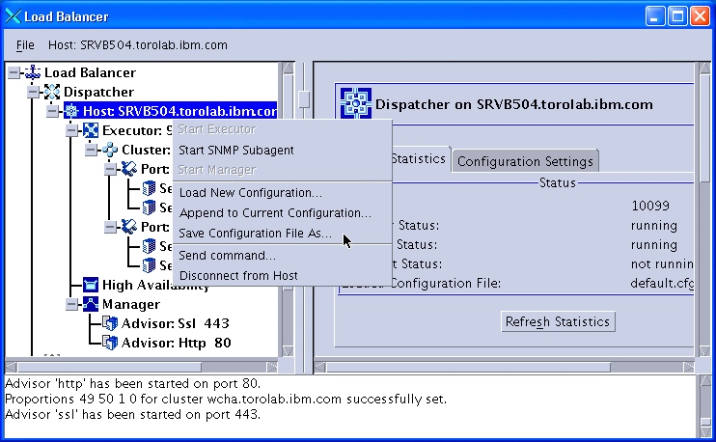The width and height of the screenshot is (716, 442).
Task: Collapse the first Port node
Action: coord(110,169)
